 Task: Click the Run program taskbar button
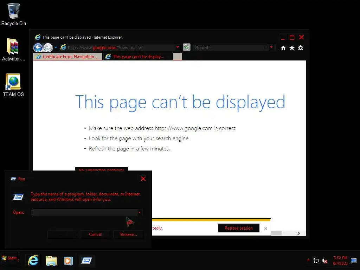pyautogui.click(x=86, y=261)
